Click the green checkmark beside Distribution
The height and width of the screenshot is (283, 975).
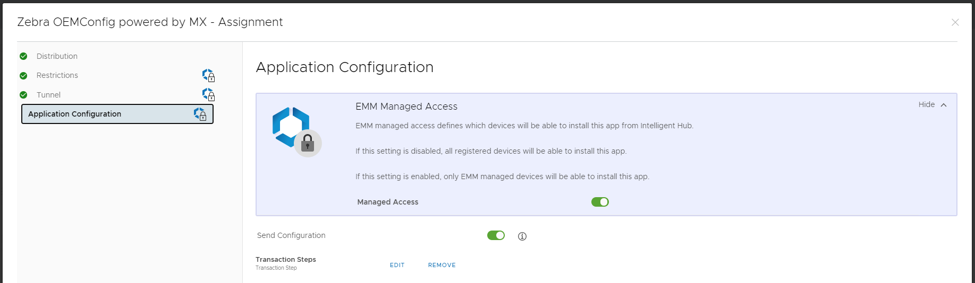point(23,56)
